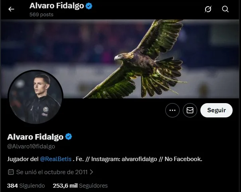This screenshot has width=241, height=192.
Task: Click the @Alvaro10fidalgo handle text
Action: click(x=31, y=146)
